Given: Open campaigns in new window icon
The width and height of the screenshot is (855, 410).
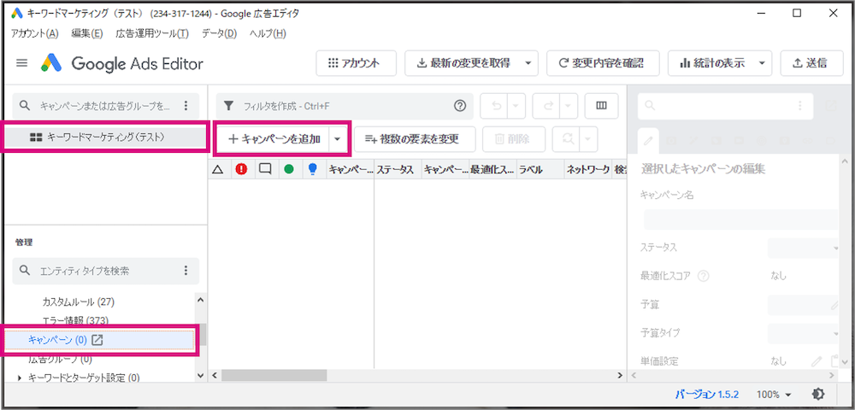Looking at the screenshot, I should point(97,340).
